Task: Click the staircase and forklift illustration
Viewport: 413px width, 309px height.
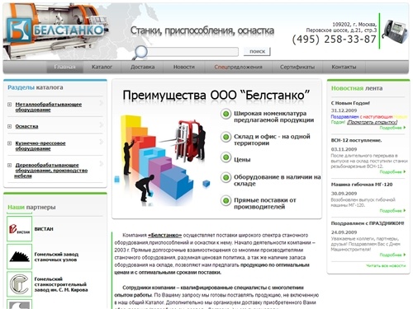Action: (x=163, y=161)
